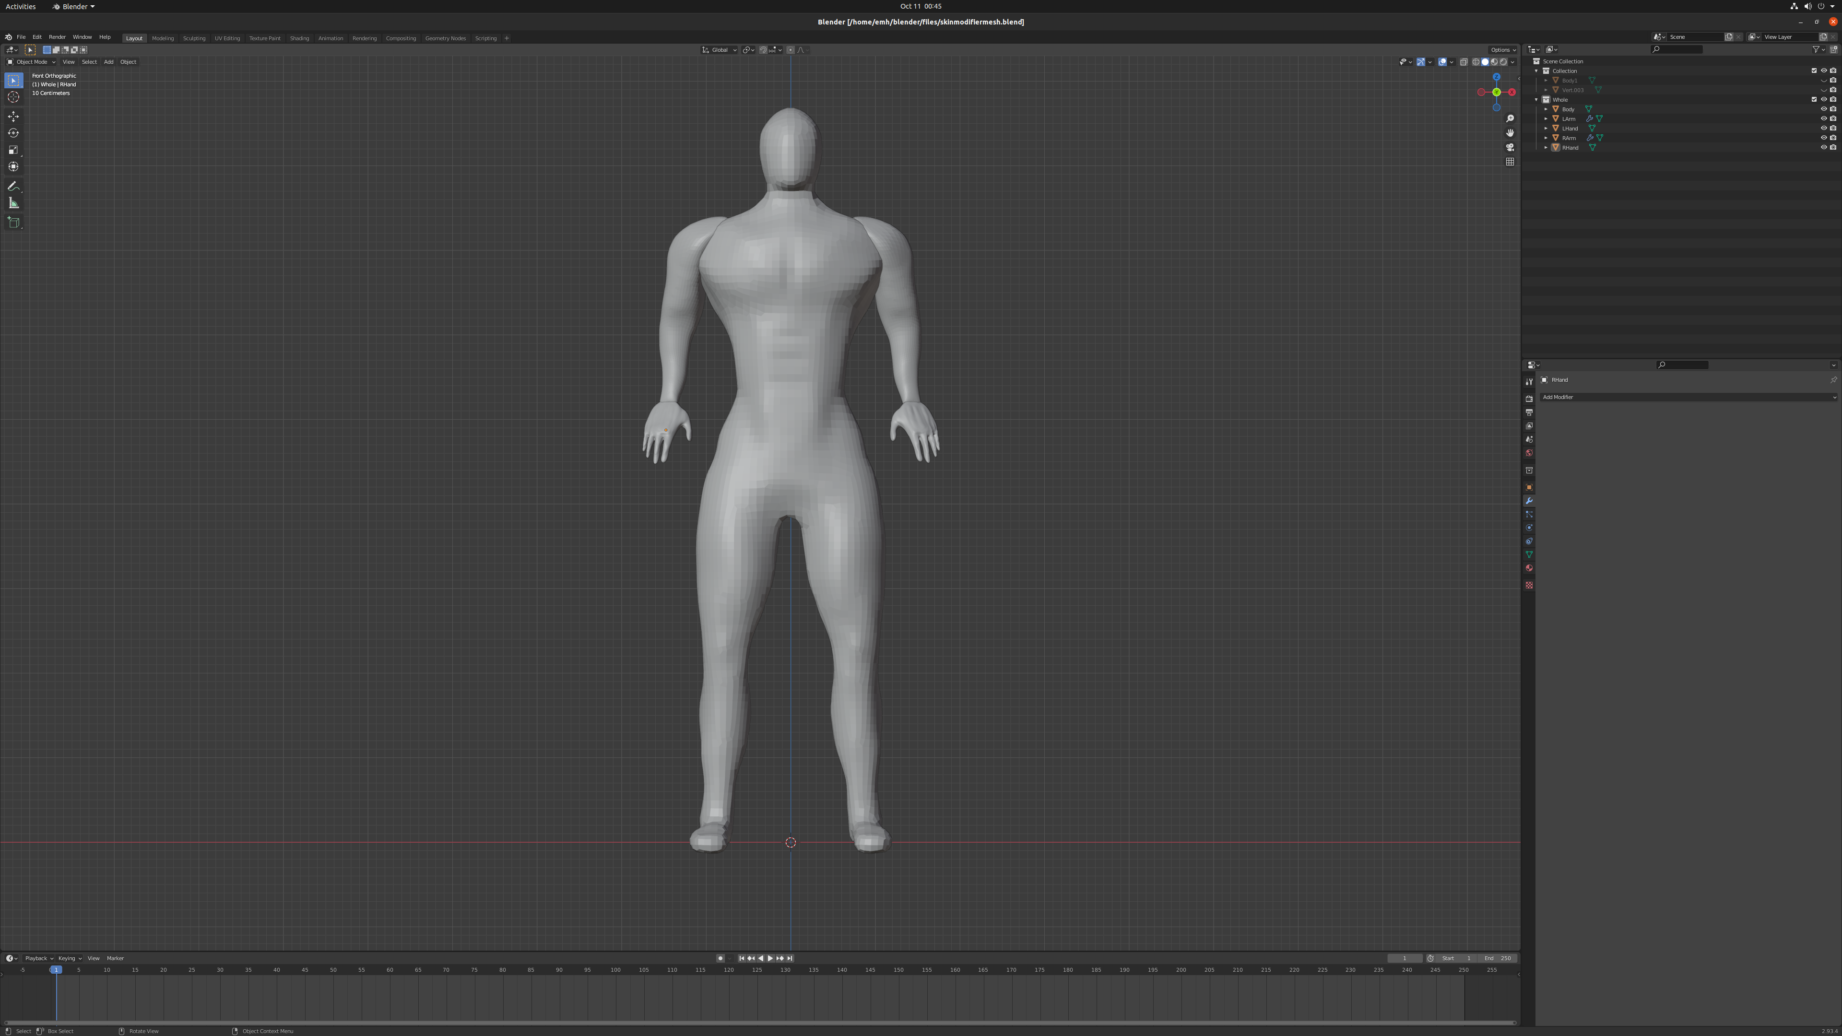Open the Render properties tab
This screenshot has width=1842, height=1036.
click(1529, 399)
